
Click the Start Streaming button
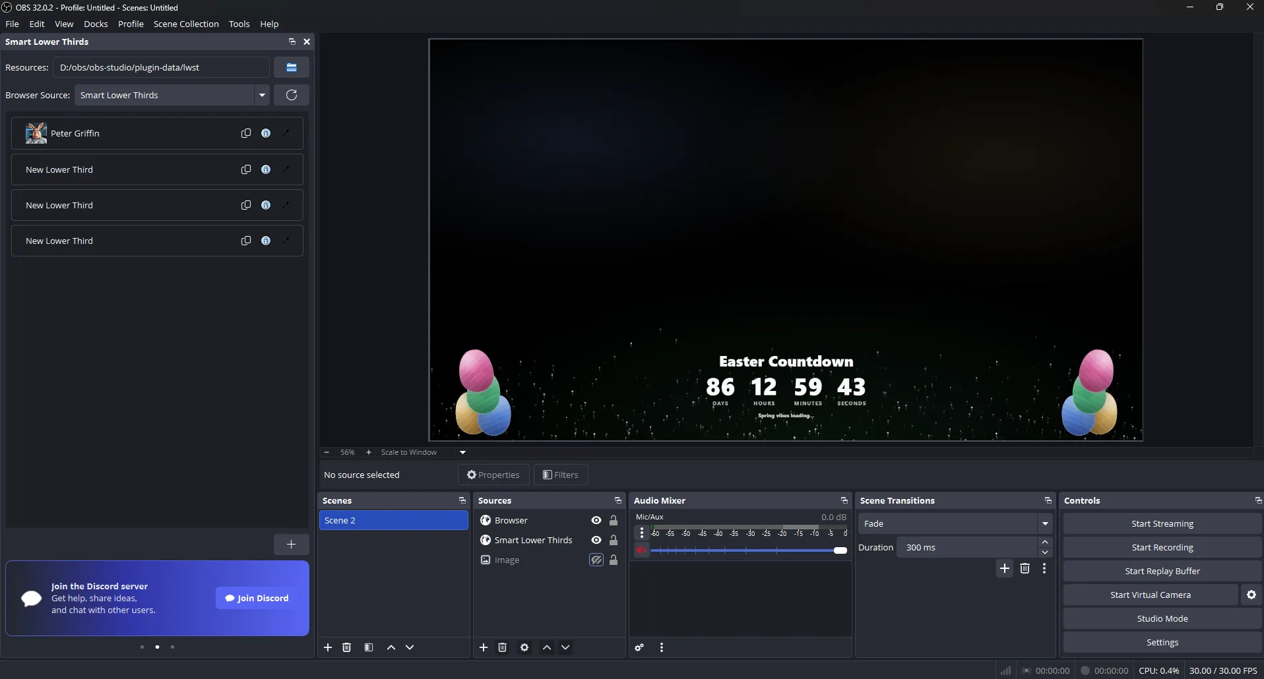click(x=1161, y=523)
